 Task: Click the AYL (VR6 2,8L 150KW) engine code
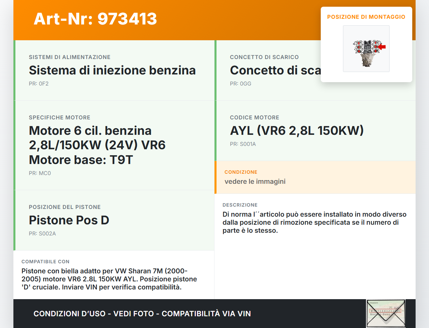pos(297,131)
